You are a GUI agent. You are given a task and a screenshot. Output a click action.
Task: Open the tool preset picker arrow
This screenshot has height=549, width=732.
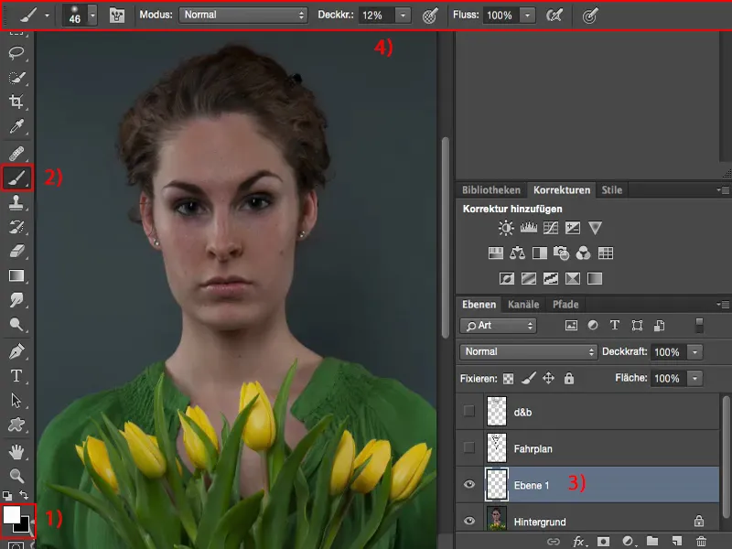47,16
